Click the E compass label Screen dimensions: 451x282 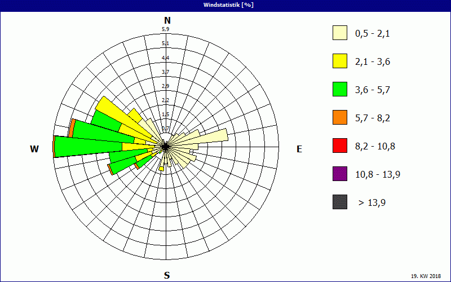pyautogui.click(x=299, y=149)
